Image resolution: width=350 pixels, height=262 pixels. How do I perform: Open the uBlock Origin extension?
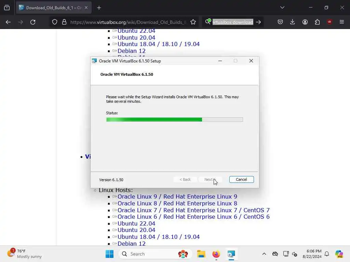329,22
